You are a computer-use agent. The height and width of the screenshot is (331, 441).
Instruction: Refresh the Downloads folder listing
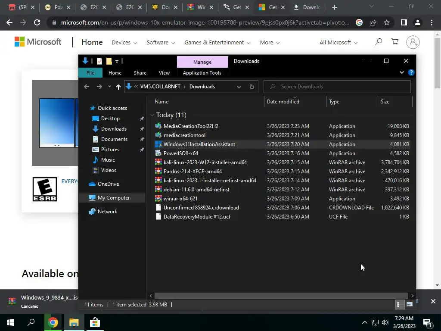(x=252, y=87)
